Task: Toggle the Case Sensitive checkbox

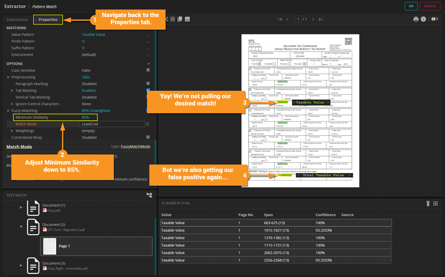Action: [x=148, y=70]
